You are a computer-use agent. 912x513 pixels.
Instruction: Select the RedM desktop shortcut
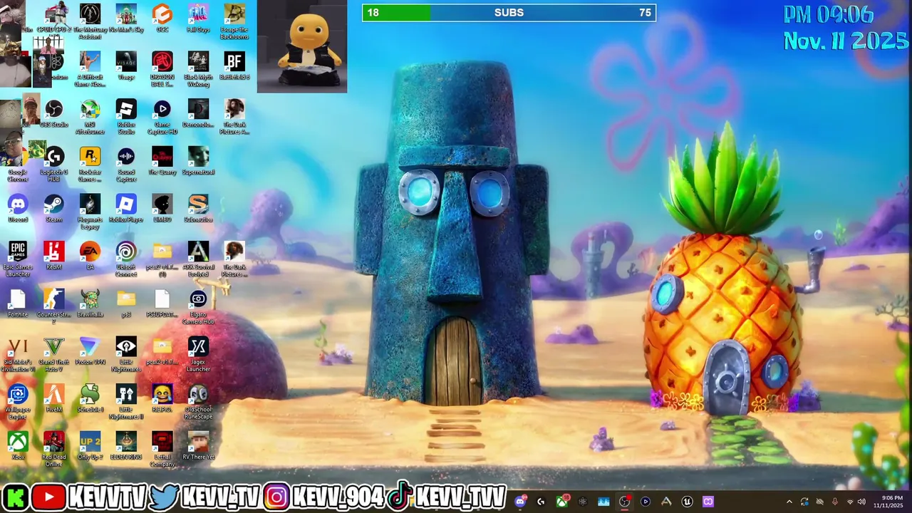click(x=54, y=256)
